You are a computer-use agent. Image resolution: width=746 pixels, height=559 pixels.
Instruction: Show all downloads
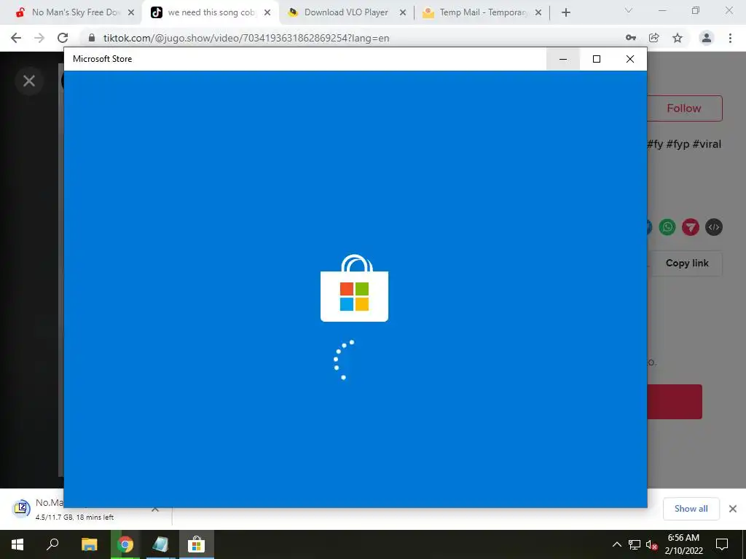[x=691, y=509]
